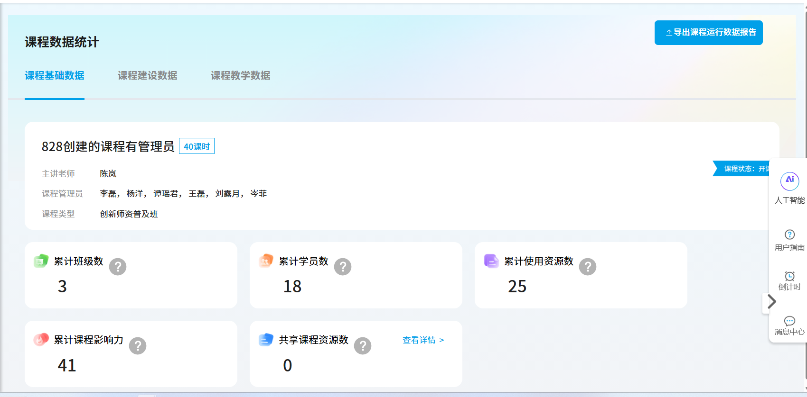This screenshot has width=807, height=397.
Task: Click the help icon beside 累计使用资源数
Action: tap(588, 267)
